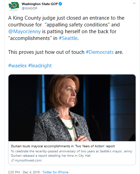Open the @MayorJenny mention
This screenshot has height=174, width=140.
coord(24,31)
